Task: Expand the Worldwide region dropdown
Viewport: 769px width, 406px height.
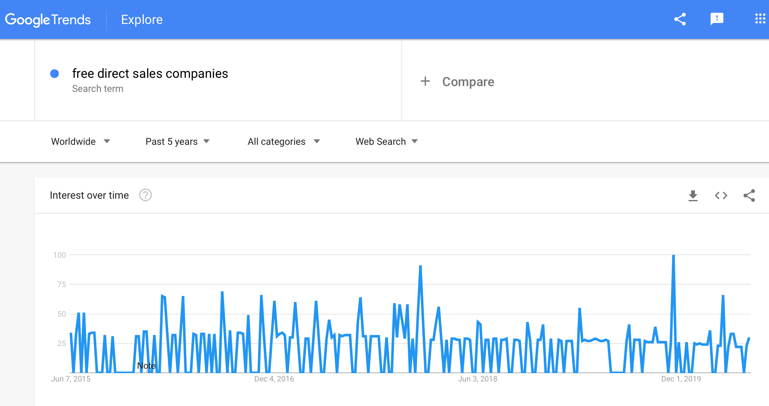Action: (81, 142)
